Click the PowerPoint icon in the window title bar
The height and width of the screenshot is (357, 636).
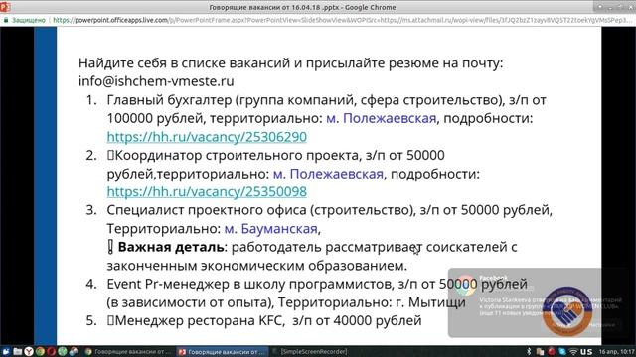pyautogui.click(x=5, y=7)
